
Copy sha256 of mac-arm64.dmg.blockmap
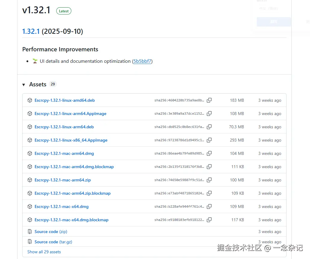click(x=209, y=167)
